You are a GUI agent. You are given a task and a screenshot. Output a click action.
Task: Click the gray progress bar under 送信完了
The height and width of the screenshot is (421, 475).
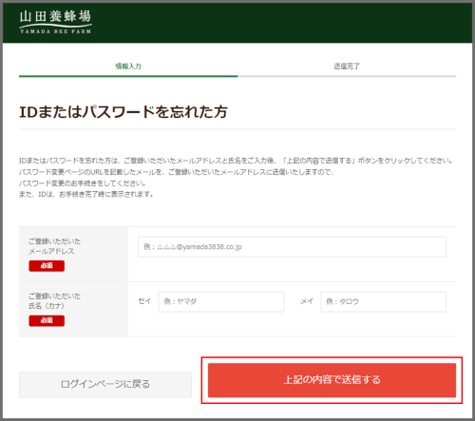pos(347,76)
